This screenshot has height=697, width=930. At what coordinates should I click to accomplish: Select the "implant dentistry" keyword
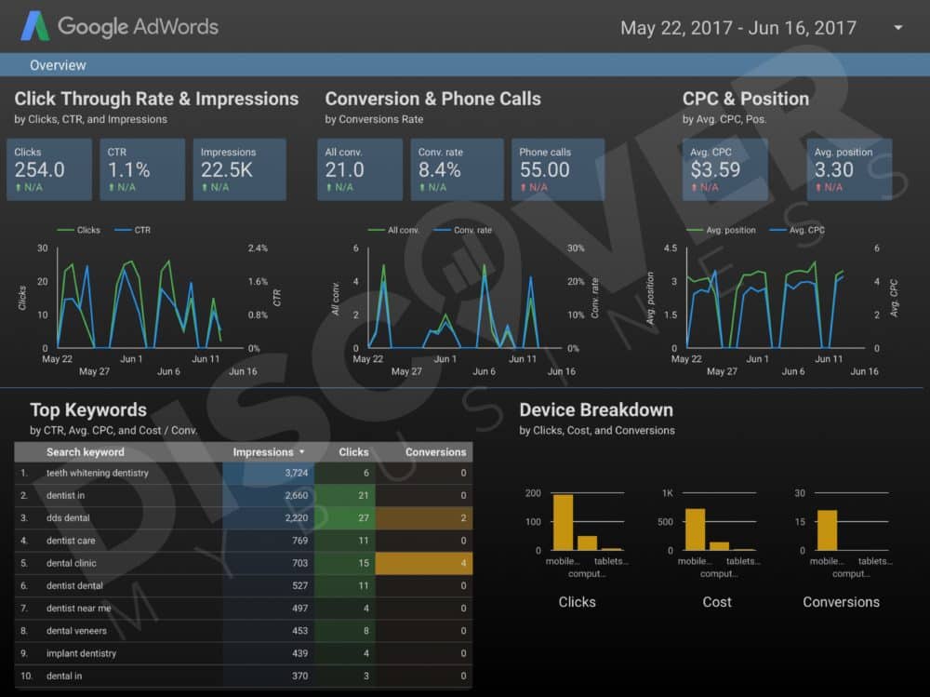[81, 653]
